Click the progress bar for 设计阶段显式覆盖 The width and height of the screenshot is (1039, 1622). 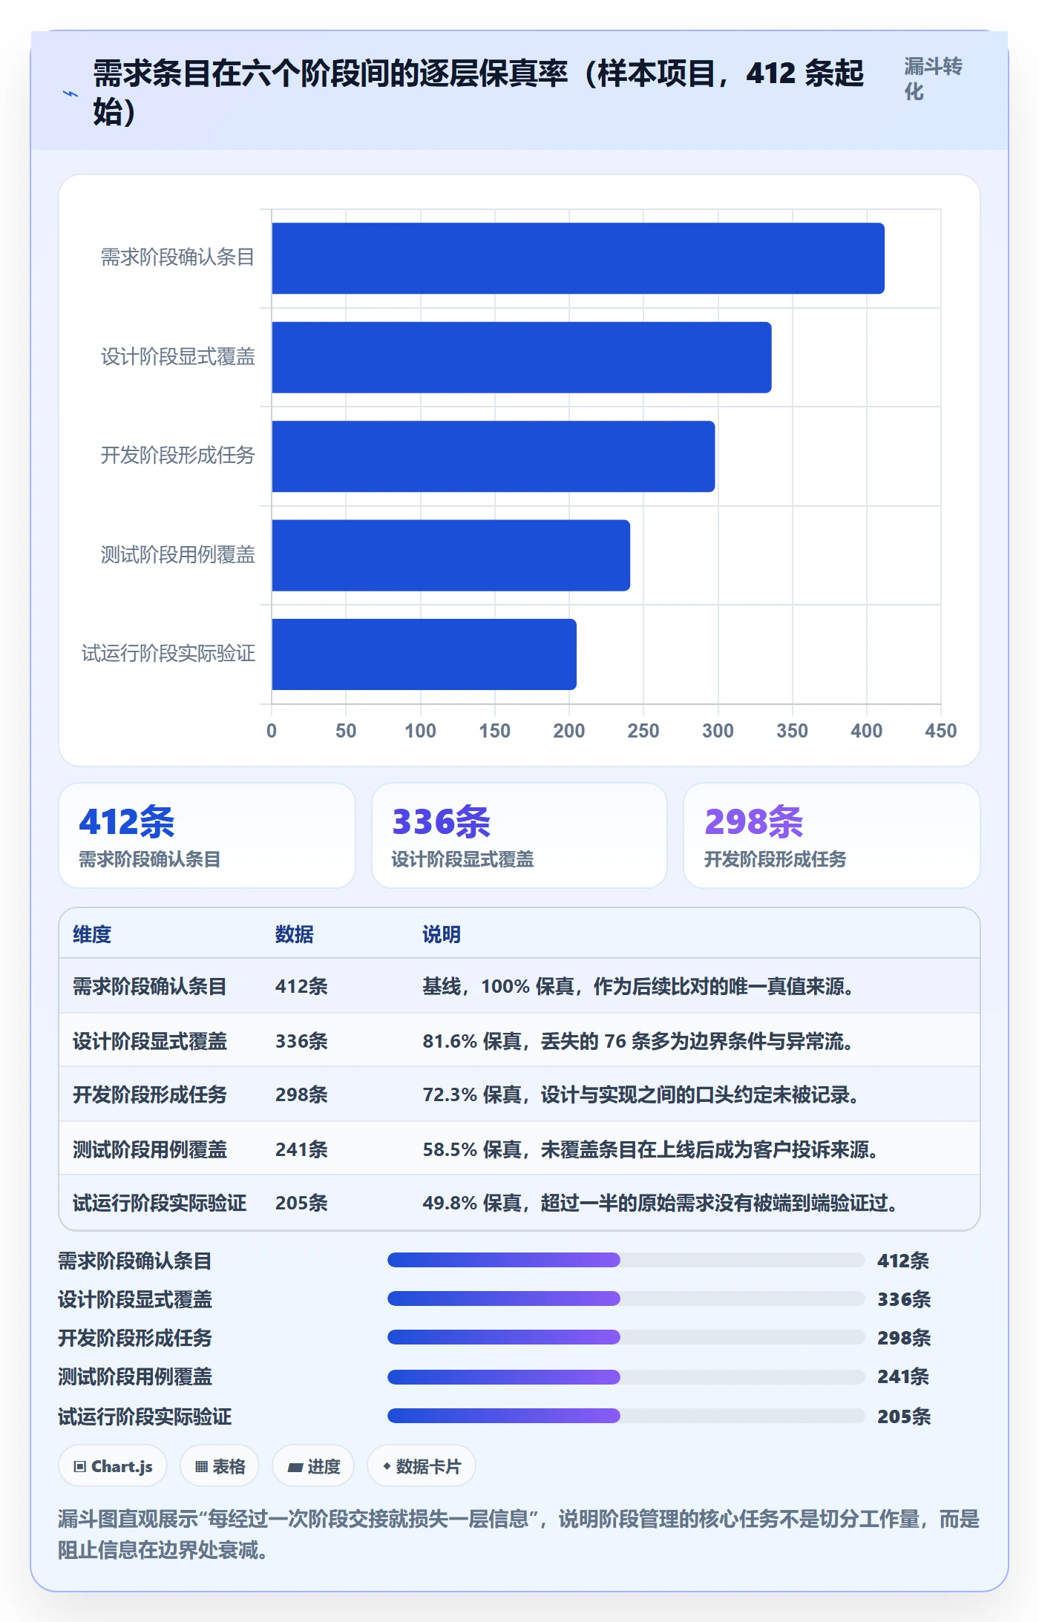(626, 1298)
